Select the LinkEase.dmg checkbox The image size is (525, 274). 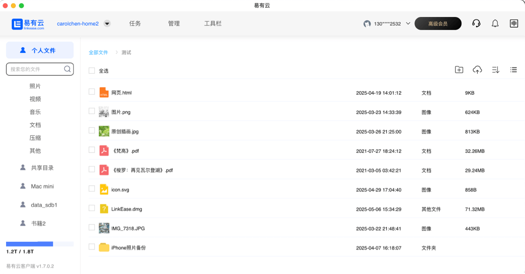point(92,208)
